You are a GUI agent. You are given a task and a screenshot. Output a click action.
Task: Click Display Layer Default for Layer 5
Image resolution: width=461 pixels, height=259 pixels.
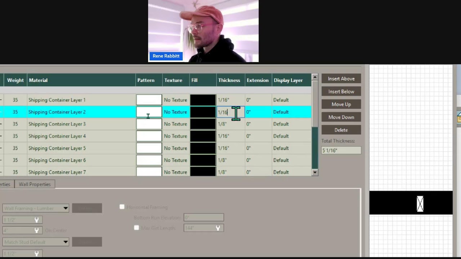point(281,148)
